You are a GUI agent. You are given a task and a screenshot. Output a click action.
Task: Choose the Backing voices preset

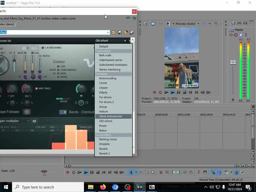pos(113,139)
